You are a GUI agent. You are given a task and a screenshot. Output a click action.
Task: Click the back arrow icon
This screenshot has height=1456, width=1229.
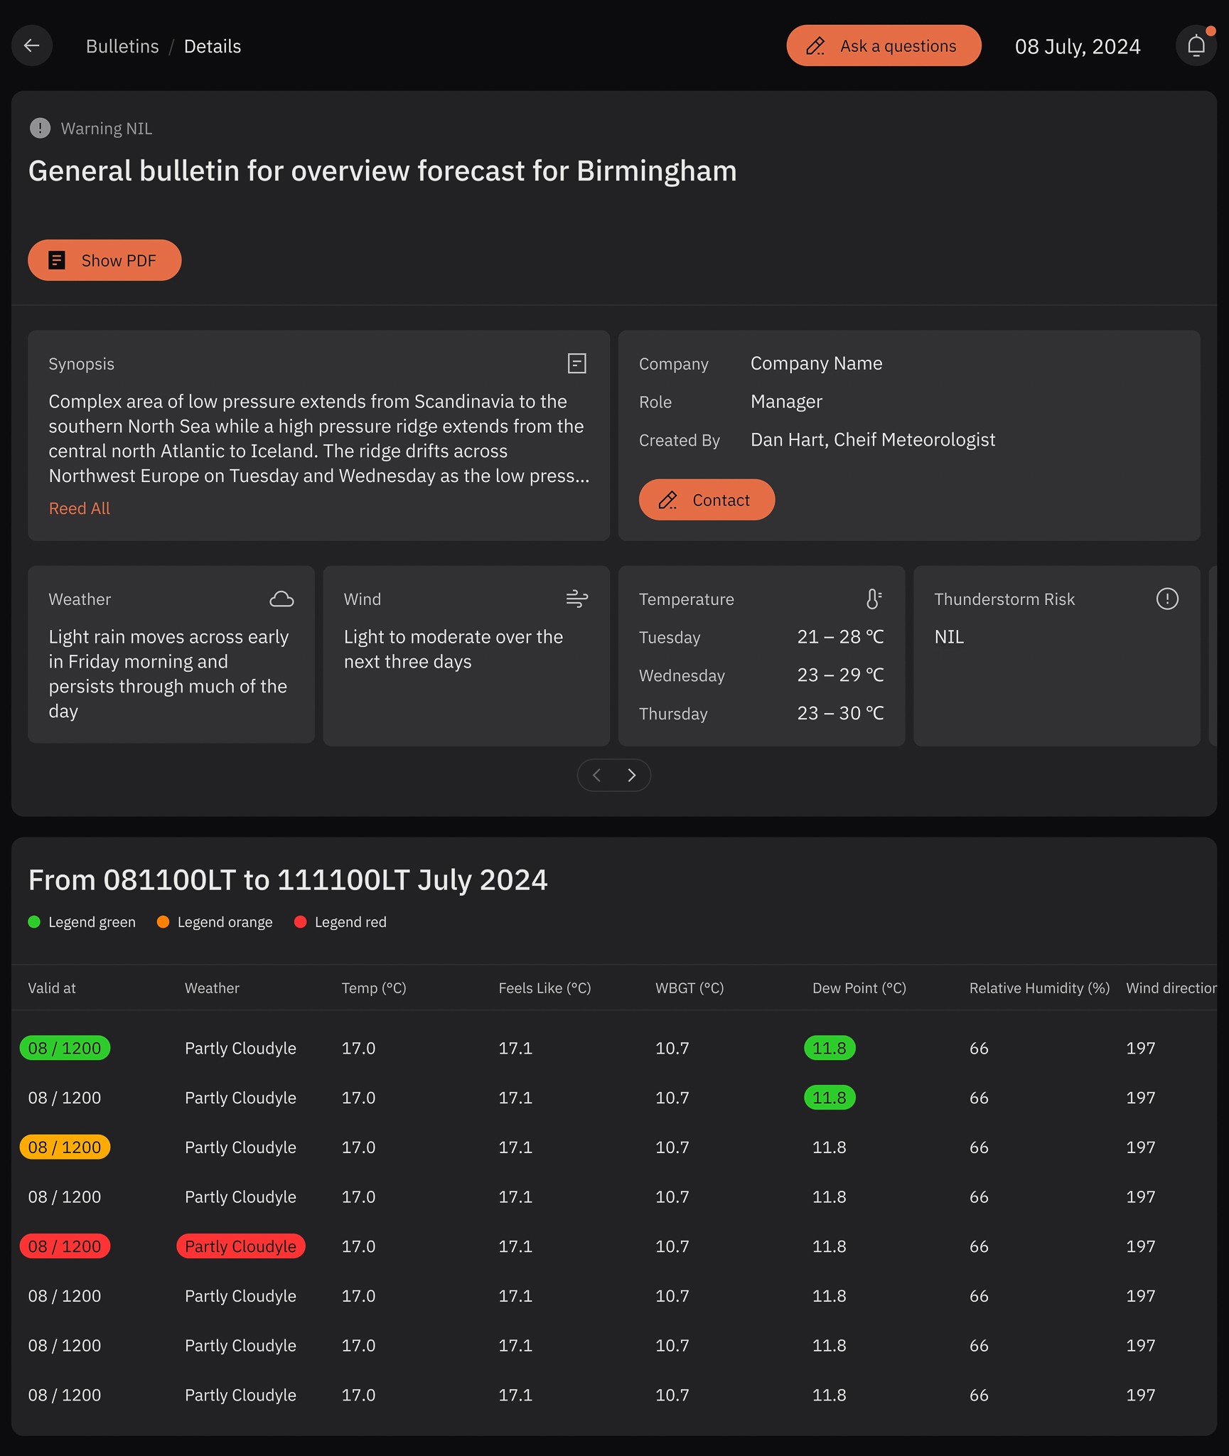(32, 46)
